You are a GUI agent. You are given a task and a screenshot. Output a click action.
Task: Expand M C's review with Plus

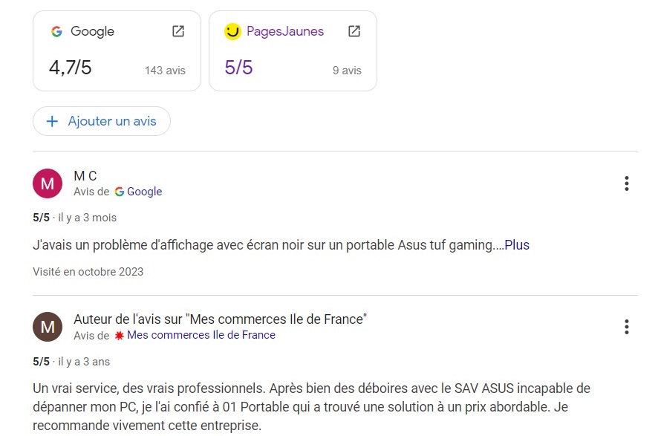tap(517, 245)
